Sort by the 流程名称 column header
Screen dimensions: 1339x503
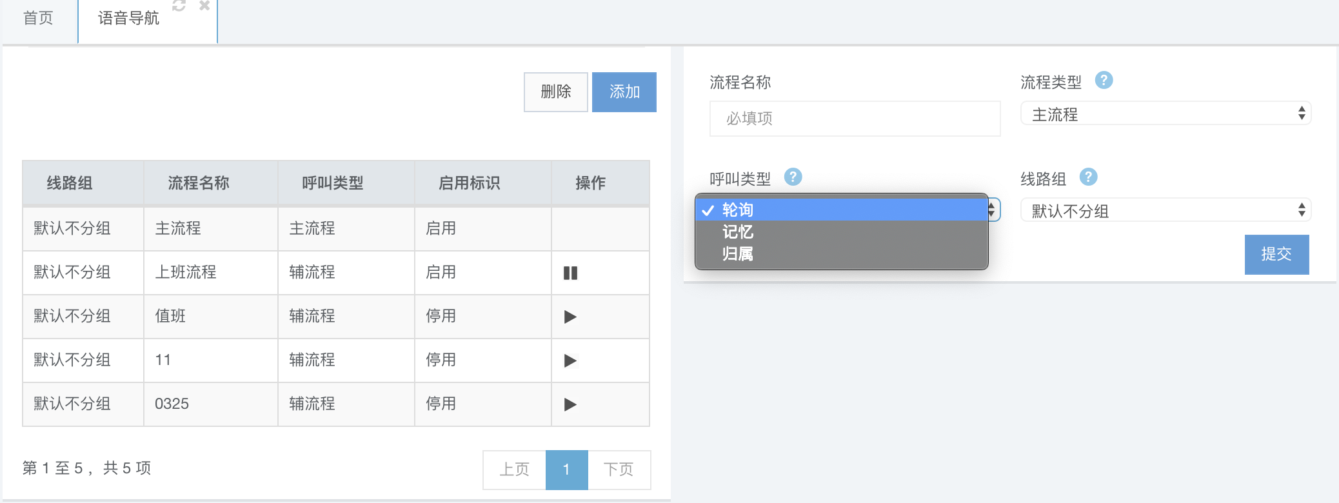[x=199, y=183]
